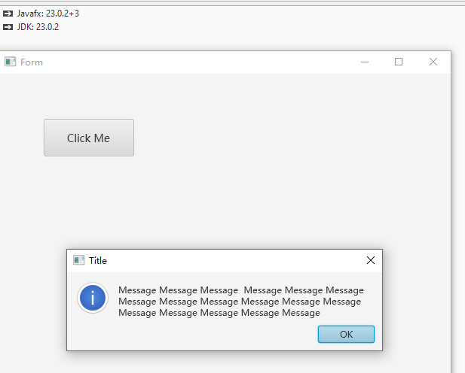465x373 pixels.
Task: Click the "Form" window title text
Action: (32, 62)
